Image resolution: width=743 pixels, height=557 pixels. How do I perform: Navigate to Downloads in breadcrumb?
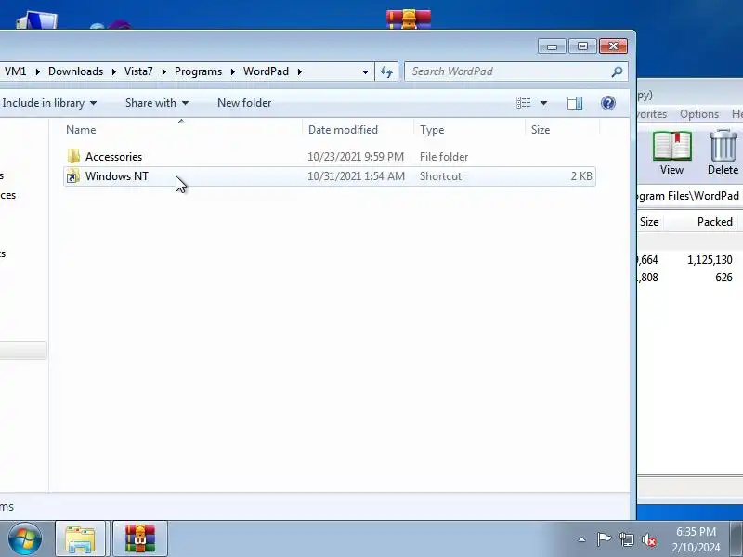tap(76, 71)
